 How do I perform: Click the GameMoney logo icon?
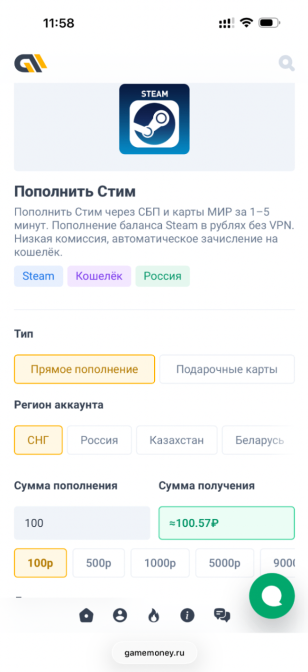click(x=30, y=63)
